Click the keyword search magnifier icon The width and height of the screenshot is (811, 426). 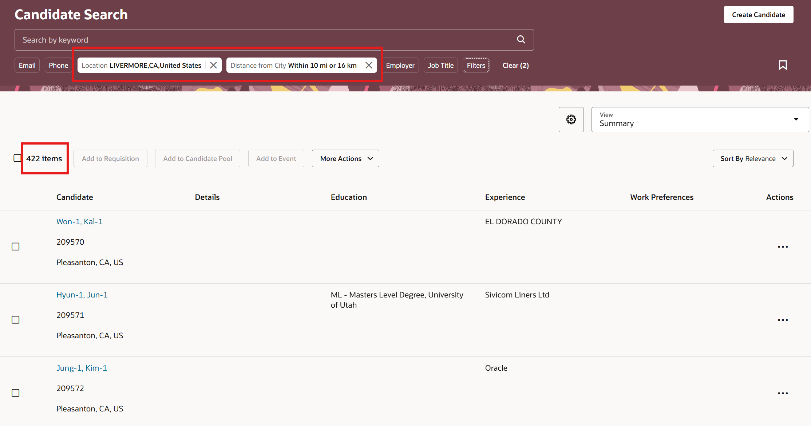click(521, 39)
